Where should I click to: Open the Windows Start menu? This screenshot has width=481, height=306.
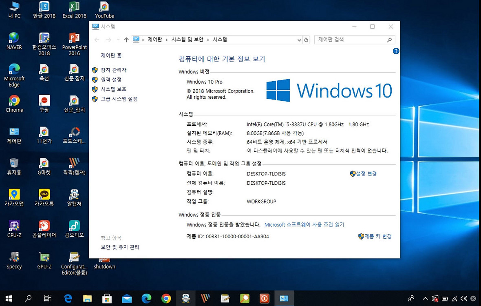click(9, 298)
